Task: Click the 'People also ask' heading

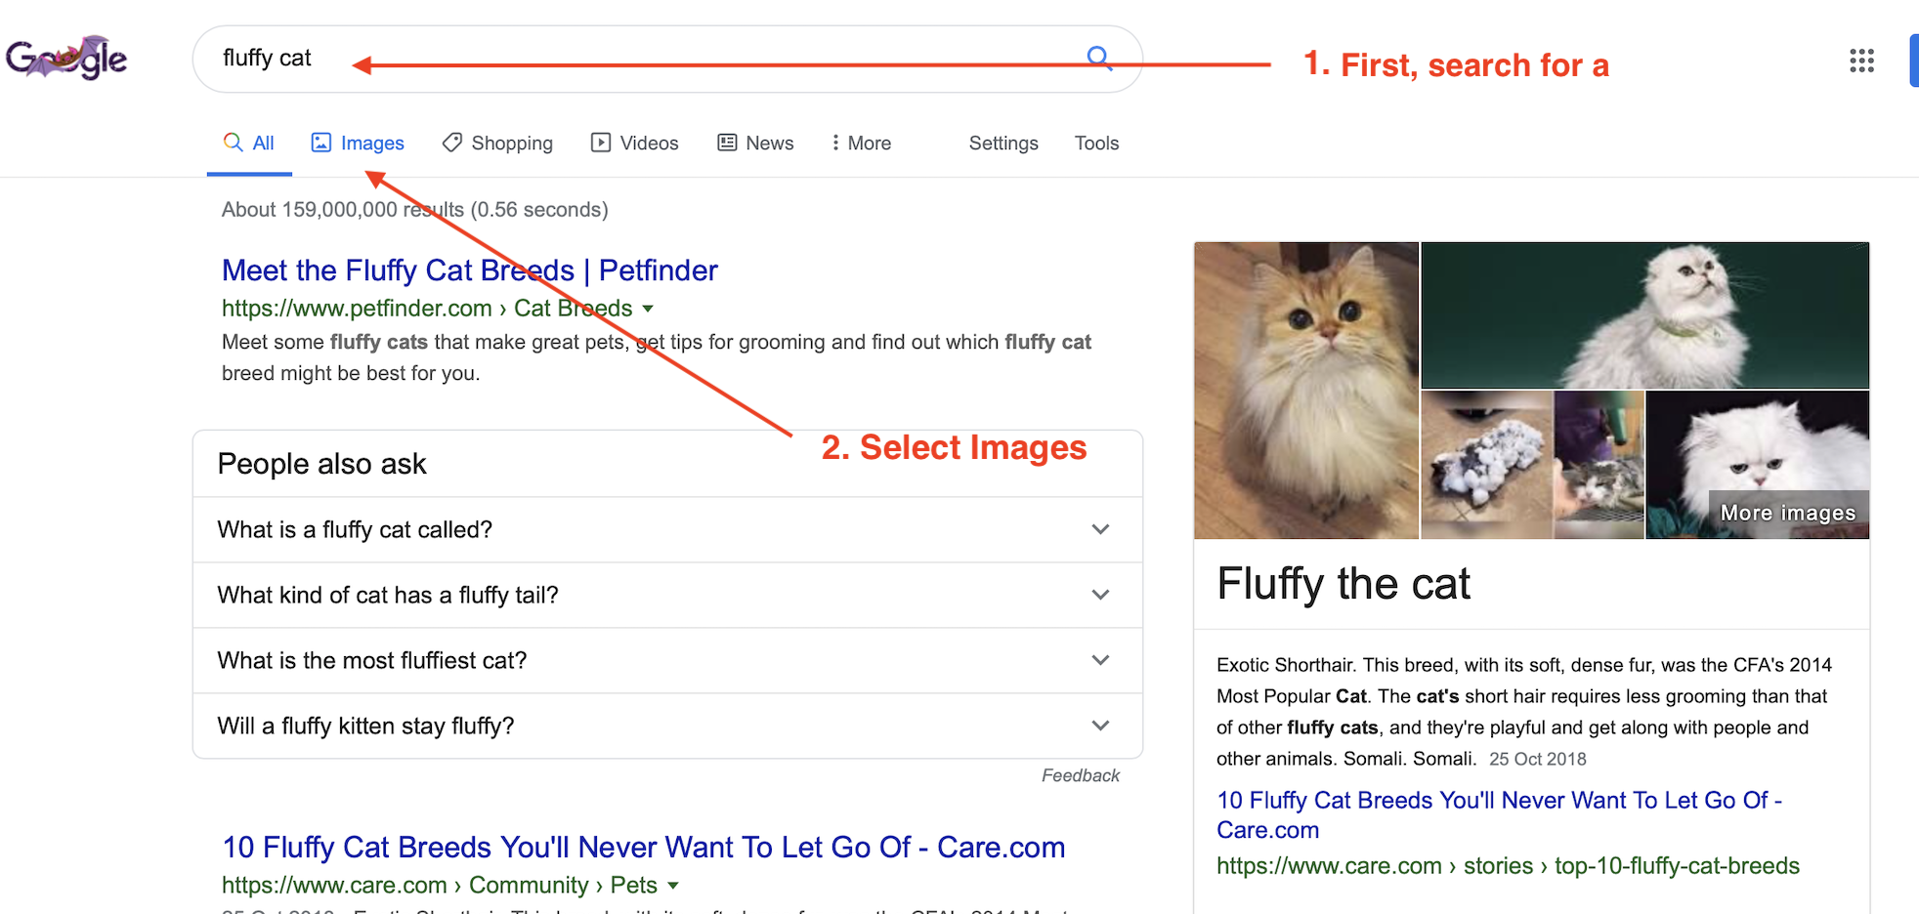Action: pyautogui.click(x=321, y=464)
